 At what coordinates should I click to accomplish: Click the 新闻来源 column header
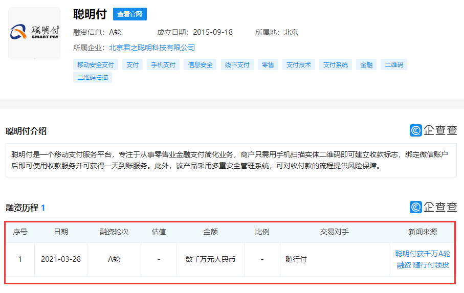pos(423,232)
